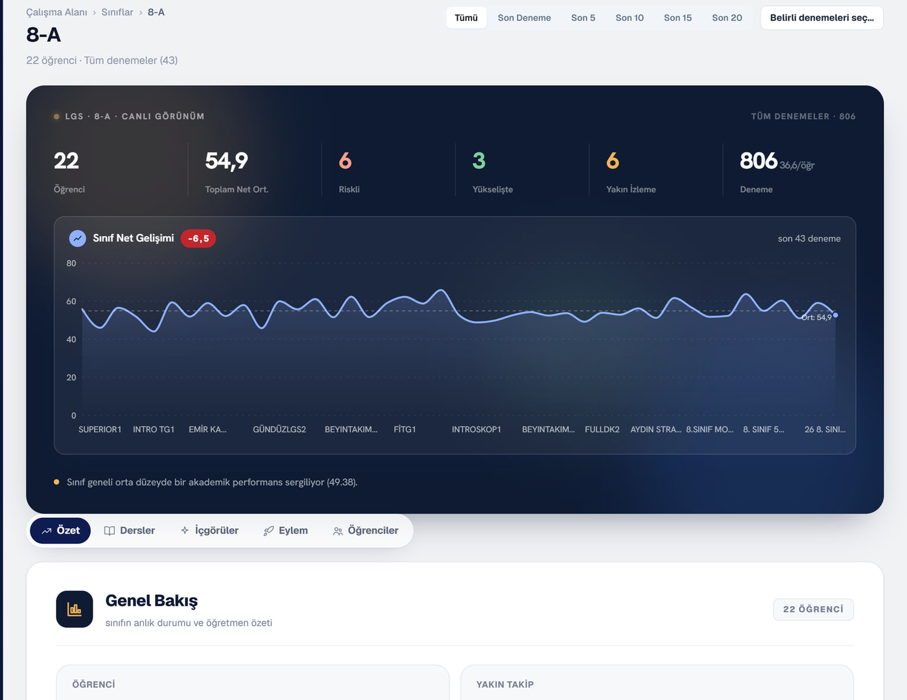Click the INTROSKOP1 axis label
Image resolution: width=907 pixels, height=700 pixels.
[476, 430]
